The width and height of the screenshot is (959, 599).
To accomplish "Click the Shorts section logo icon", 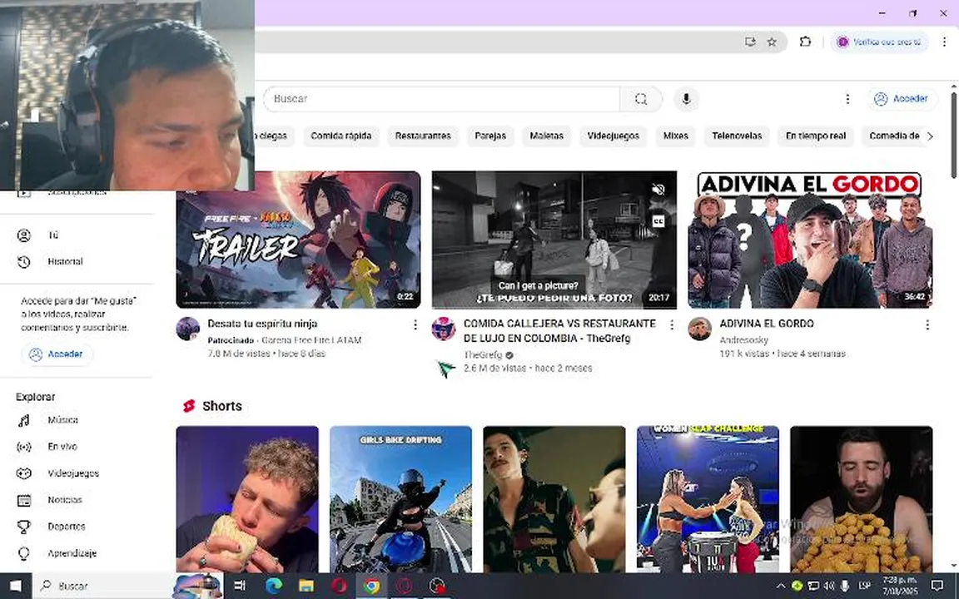I will tap(189, 406).
